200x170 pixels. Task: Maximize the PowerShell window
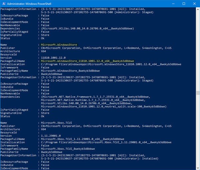point(184,4)
